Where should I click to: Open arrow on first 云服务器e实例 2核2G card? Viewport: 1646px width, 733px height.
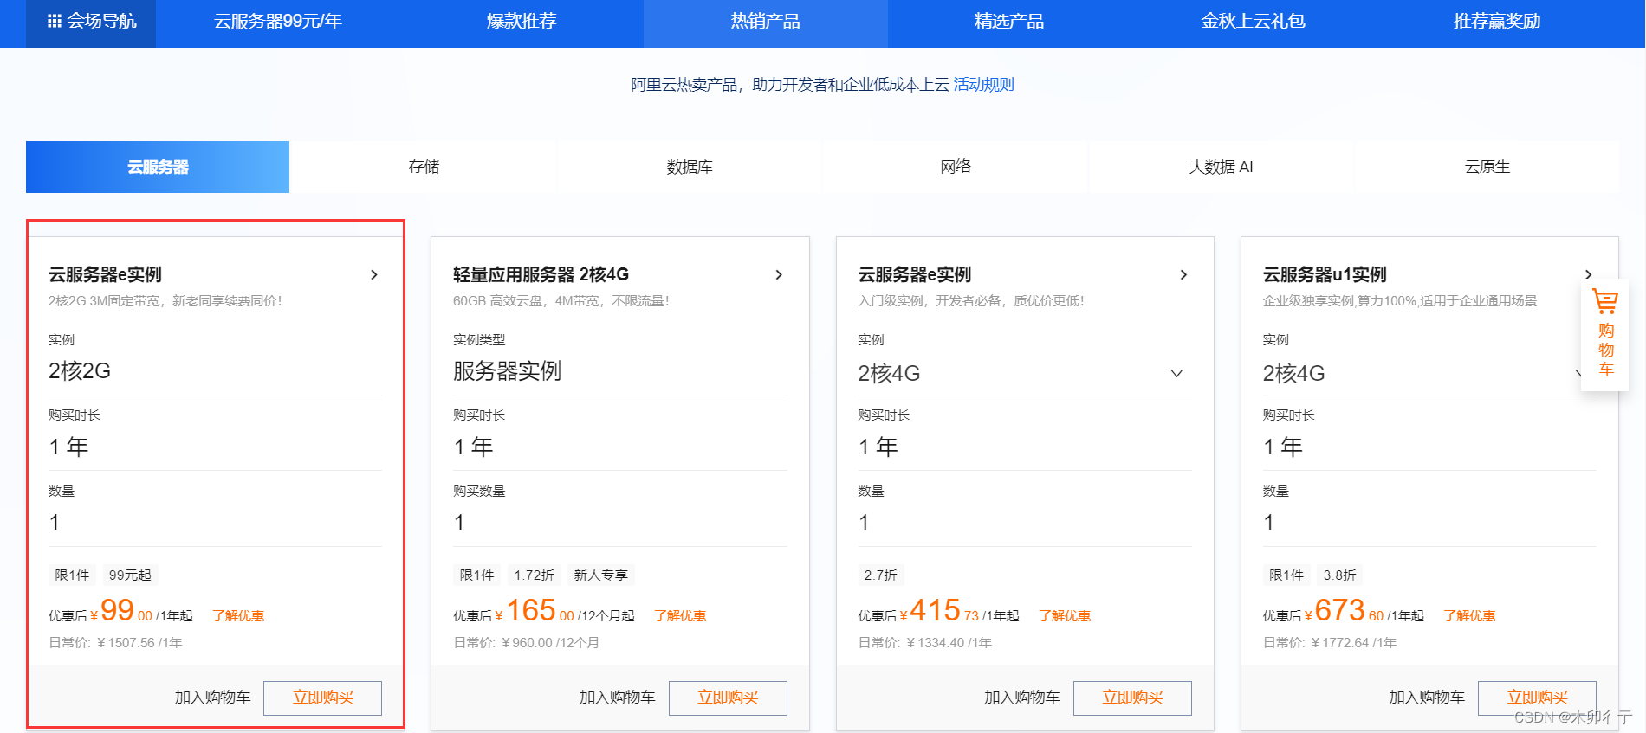tap(374, 274)
